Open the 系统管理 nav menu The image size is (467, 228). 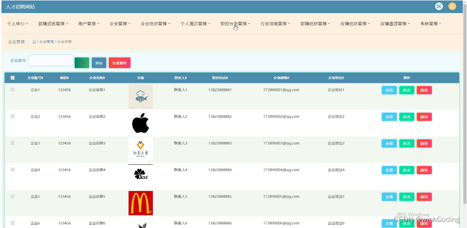[431, 24]
